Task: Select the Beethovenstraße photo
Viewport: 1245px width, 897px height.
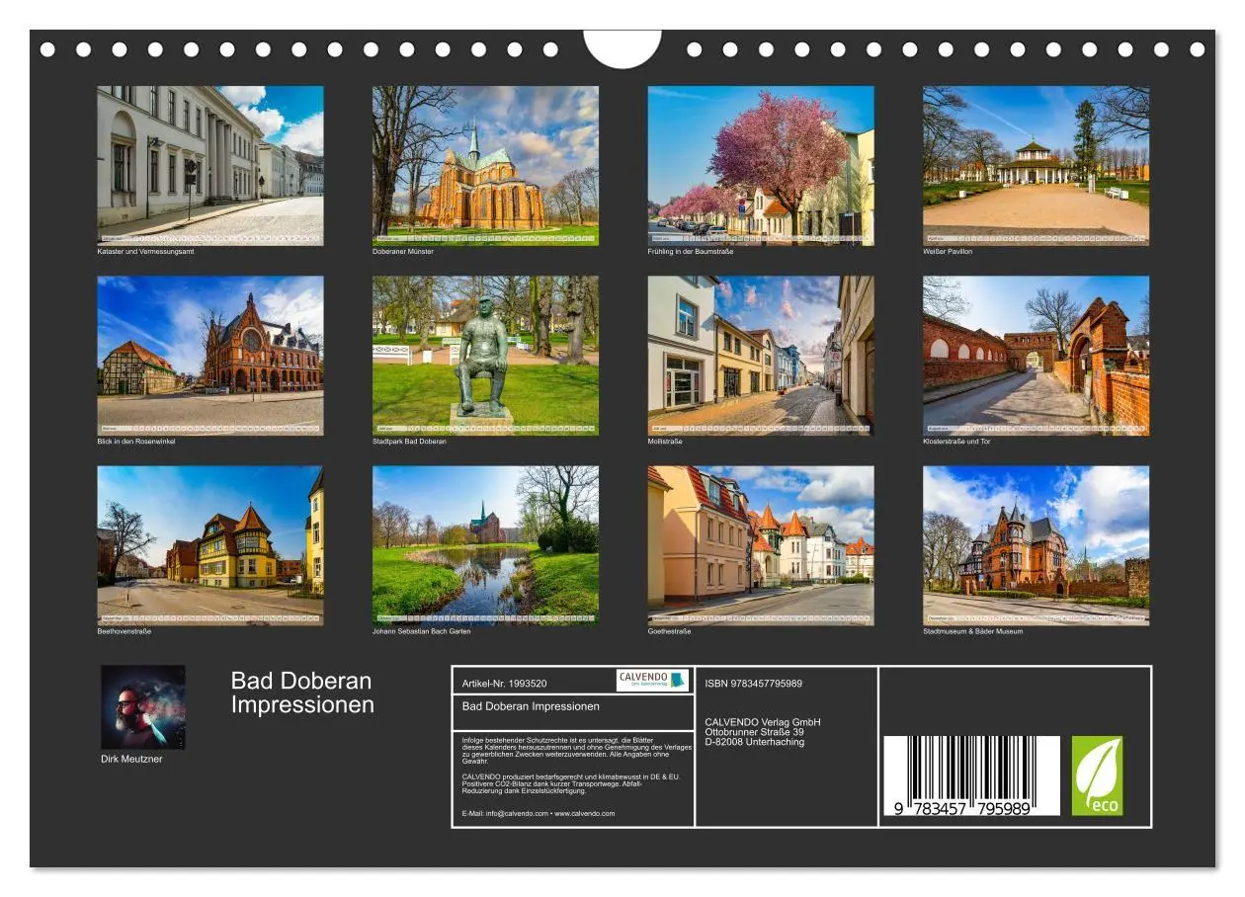Action: 209,545
